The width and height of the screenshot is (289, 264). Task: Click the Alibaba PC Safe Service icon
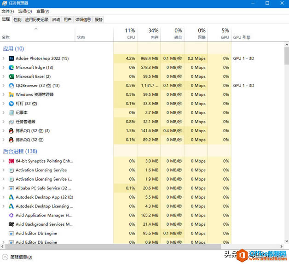[11, 188]
